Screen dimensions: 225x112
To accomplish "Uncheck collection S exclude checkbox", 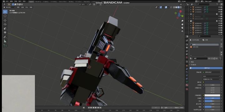I will click(217, 21).
